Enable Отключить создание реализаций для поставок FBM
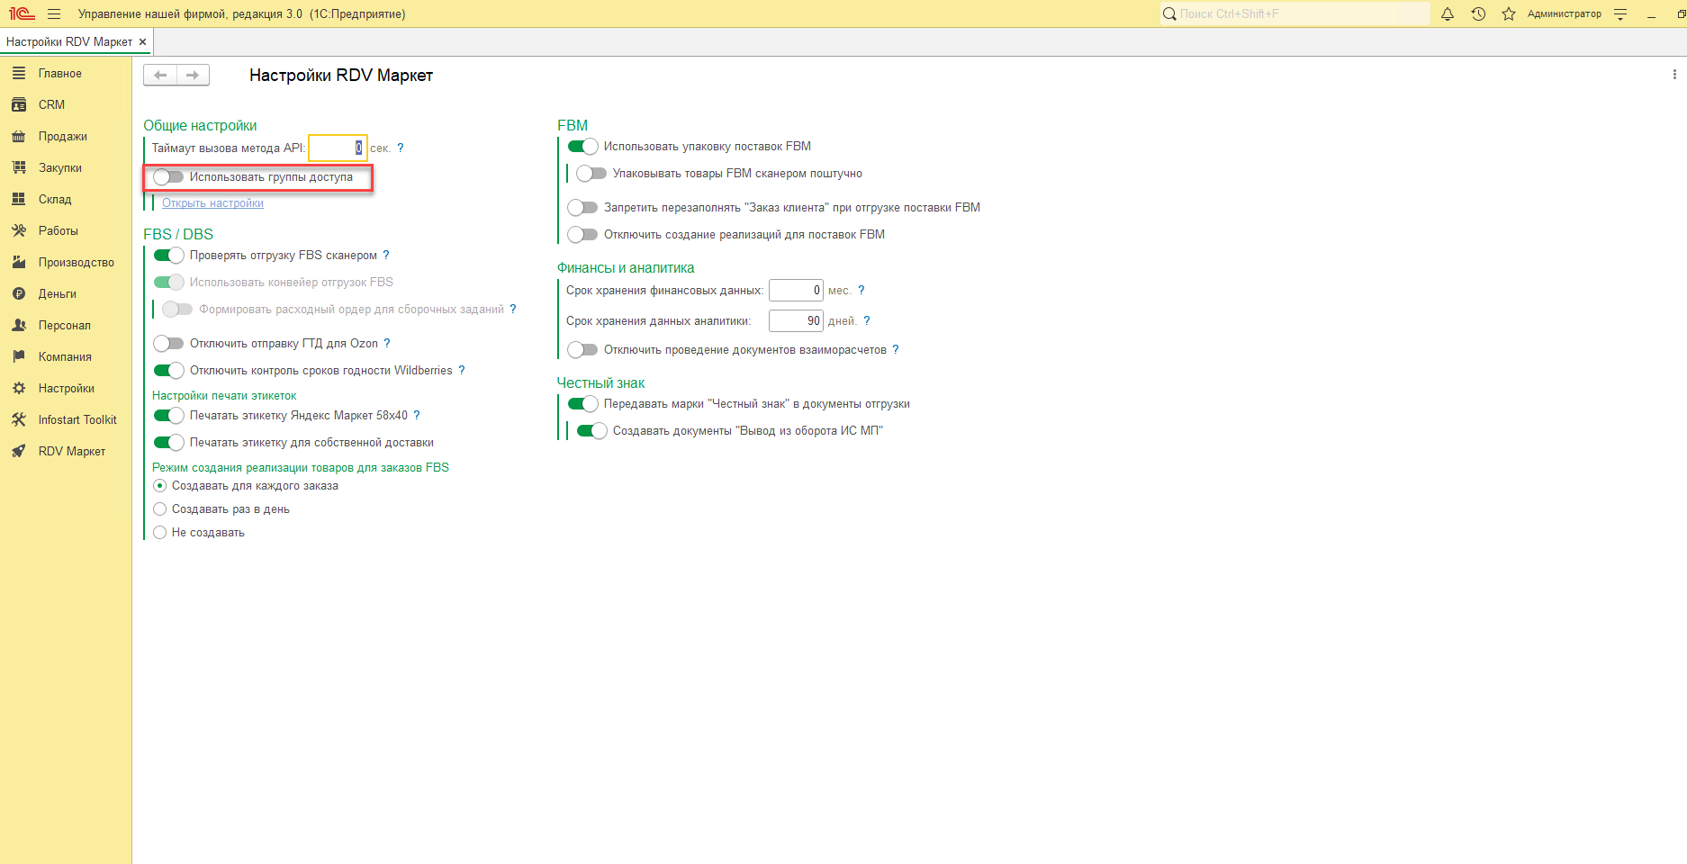The height and width of the screenshot is (864, 1687). [x=582, y=234]
